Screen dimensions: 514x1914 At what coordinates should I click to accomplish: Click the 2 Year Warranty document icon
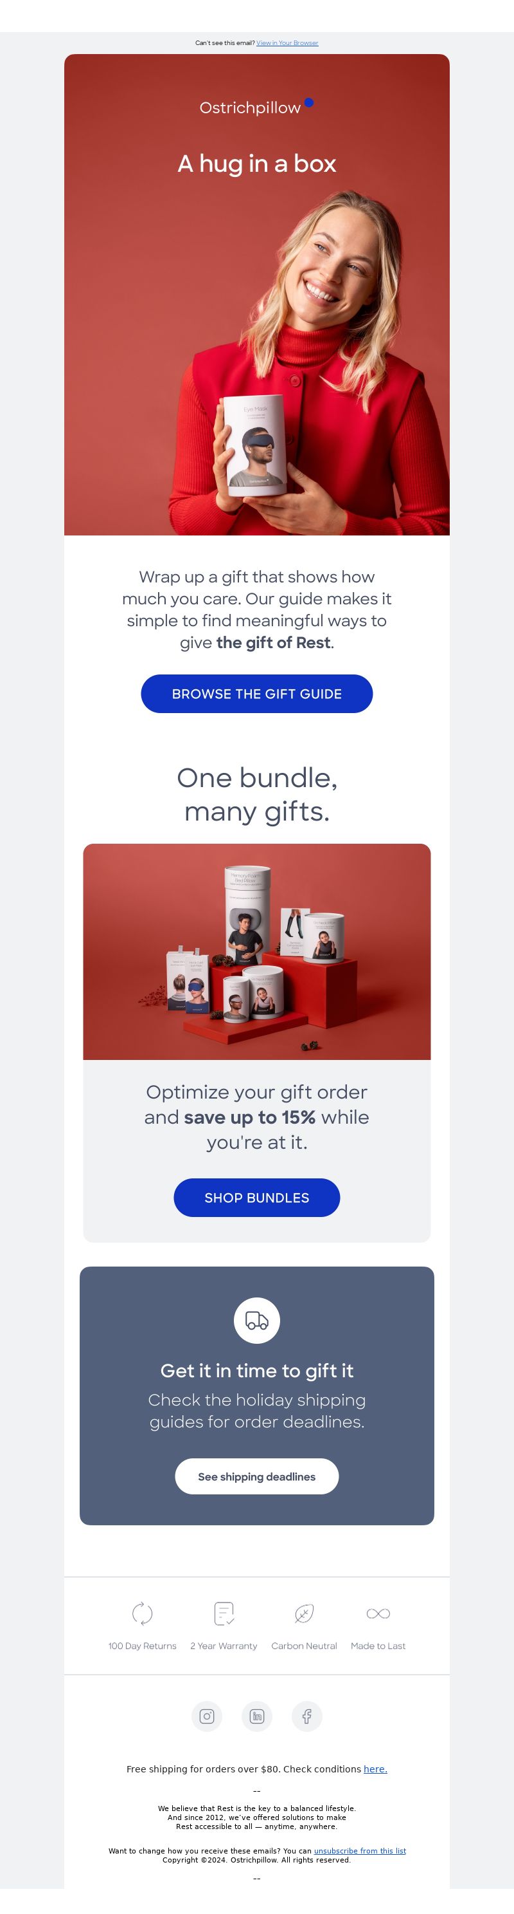[224, 1613]
